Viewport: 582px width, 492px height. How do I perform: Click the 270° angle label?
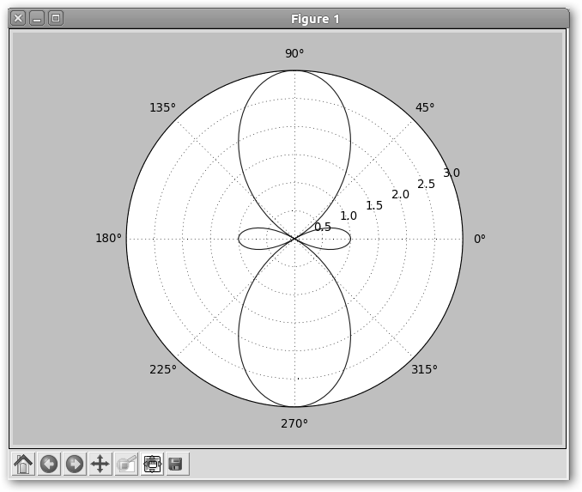(294, 423)
